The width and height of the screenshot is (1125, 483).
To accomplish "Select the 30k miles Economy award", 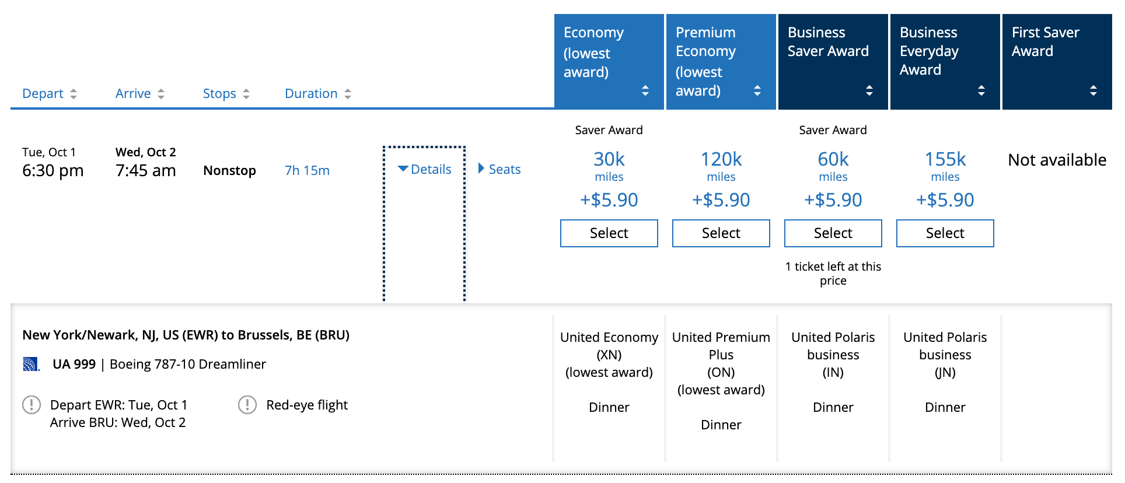I will point(609,233).
